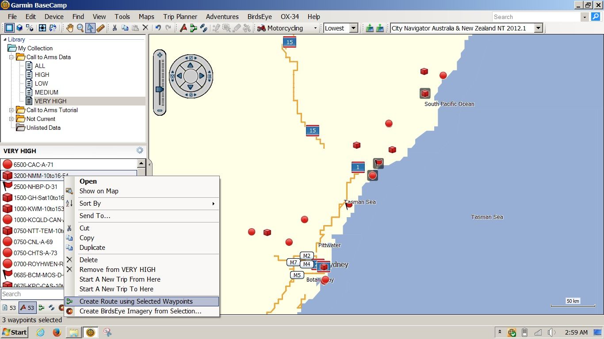Choose Start A New Trip From Here
This screenshot has height=339, width=604.
(141, 279)
